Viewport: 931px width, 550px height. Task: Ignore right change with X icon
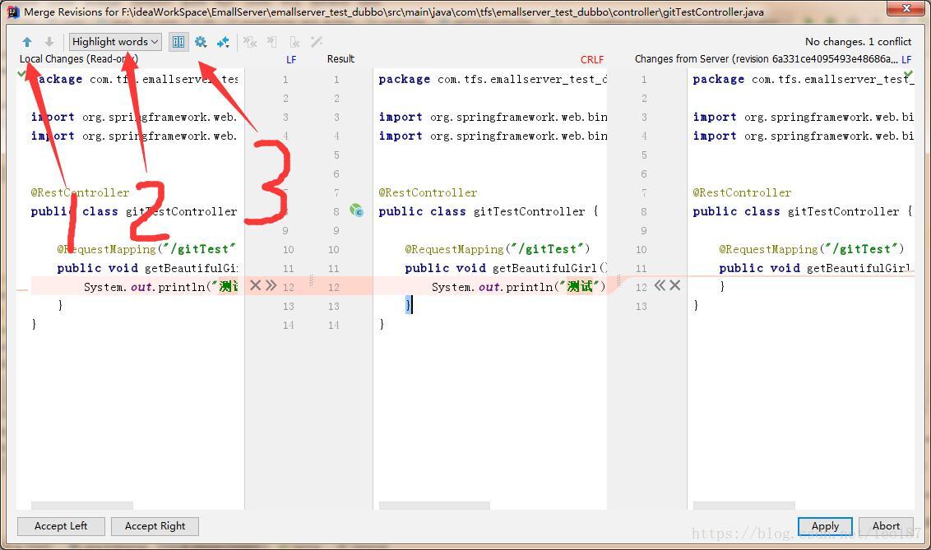point(675,285)
